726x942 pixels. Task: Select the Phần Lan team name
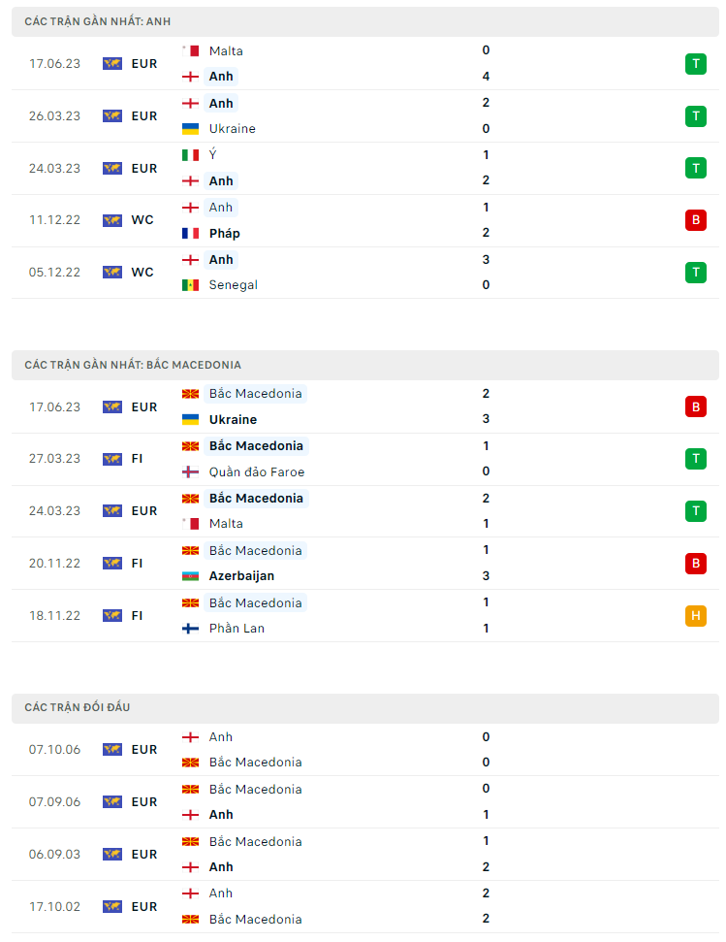[x=237, y=629]
